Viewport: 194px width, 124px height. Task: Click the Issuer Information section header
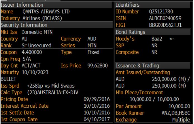pyautogui.click(x=56, y=5)
